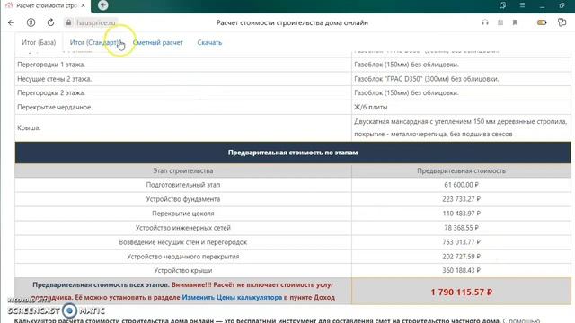This screenshot has height=323, width=575.
Task: Click the headphones read-aloud icon
Action: (x=485, y=22)
